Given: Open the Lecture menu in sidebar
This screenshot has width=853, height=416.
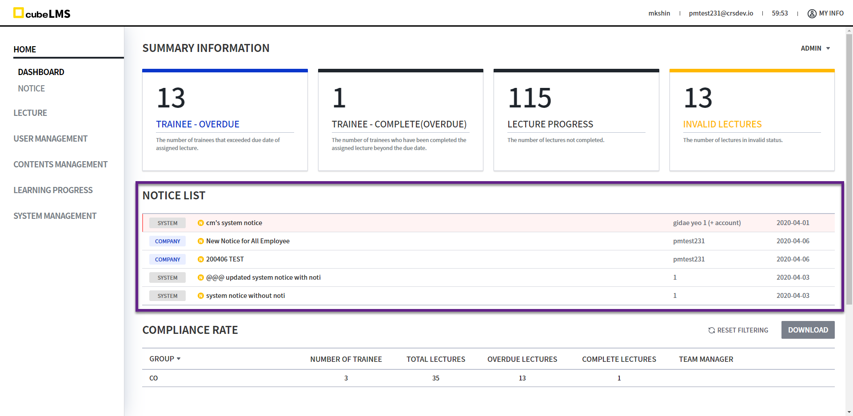Looking at the screenshot, I should (x=30, y=113).
